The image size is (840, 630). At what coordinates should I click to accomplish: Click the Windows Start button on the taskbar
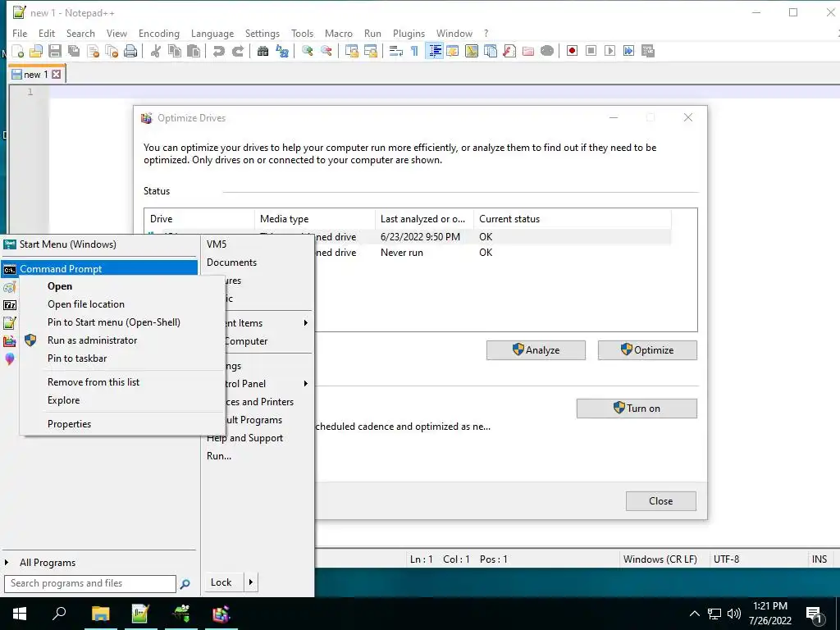coord(20,614)
